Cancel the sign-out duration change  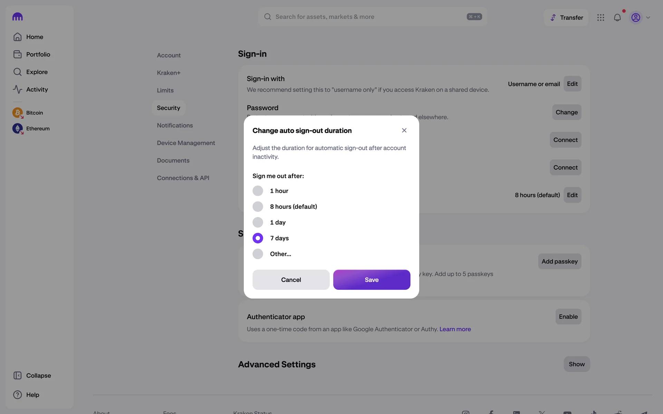pos(291,280)
